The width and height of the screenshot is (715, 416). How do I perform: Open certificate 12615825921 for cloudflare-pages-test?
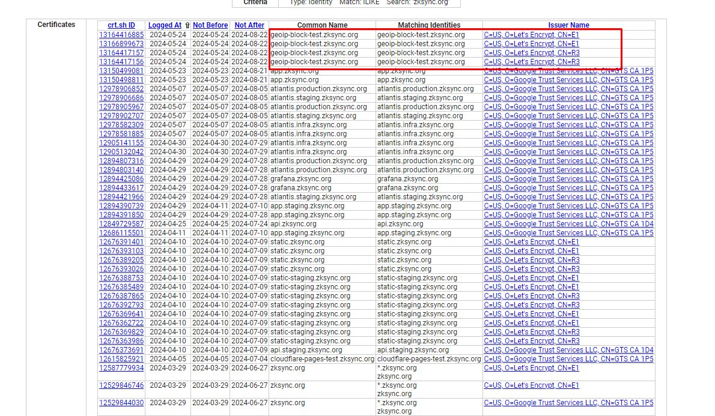click(121, 359)
